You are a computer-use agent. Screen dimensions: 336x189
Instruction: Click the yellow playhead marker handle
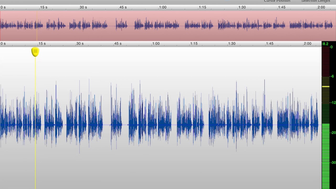[x=35, y=52]
